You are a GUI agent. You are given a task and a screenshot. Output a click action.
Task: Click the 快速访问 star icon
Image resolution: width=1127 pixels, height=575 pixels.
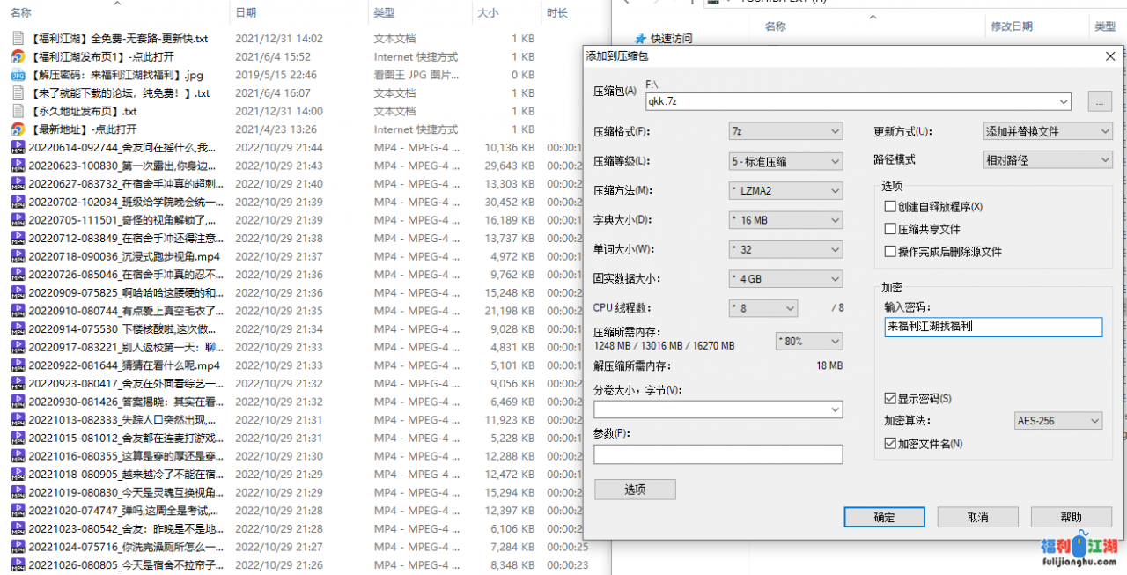point(640,39)
